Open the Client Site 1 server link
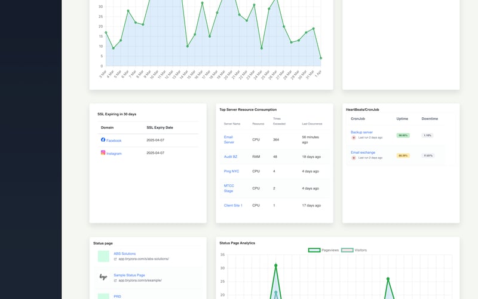Screen dimensions: 478x299 click(233, 205)
